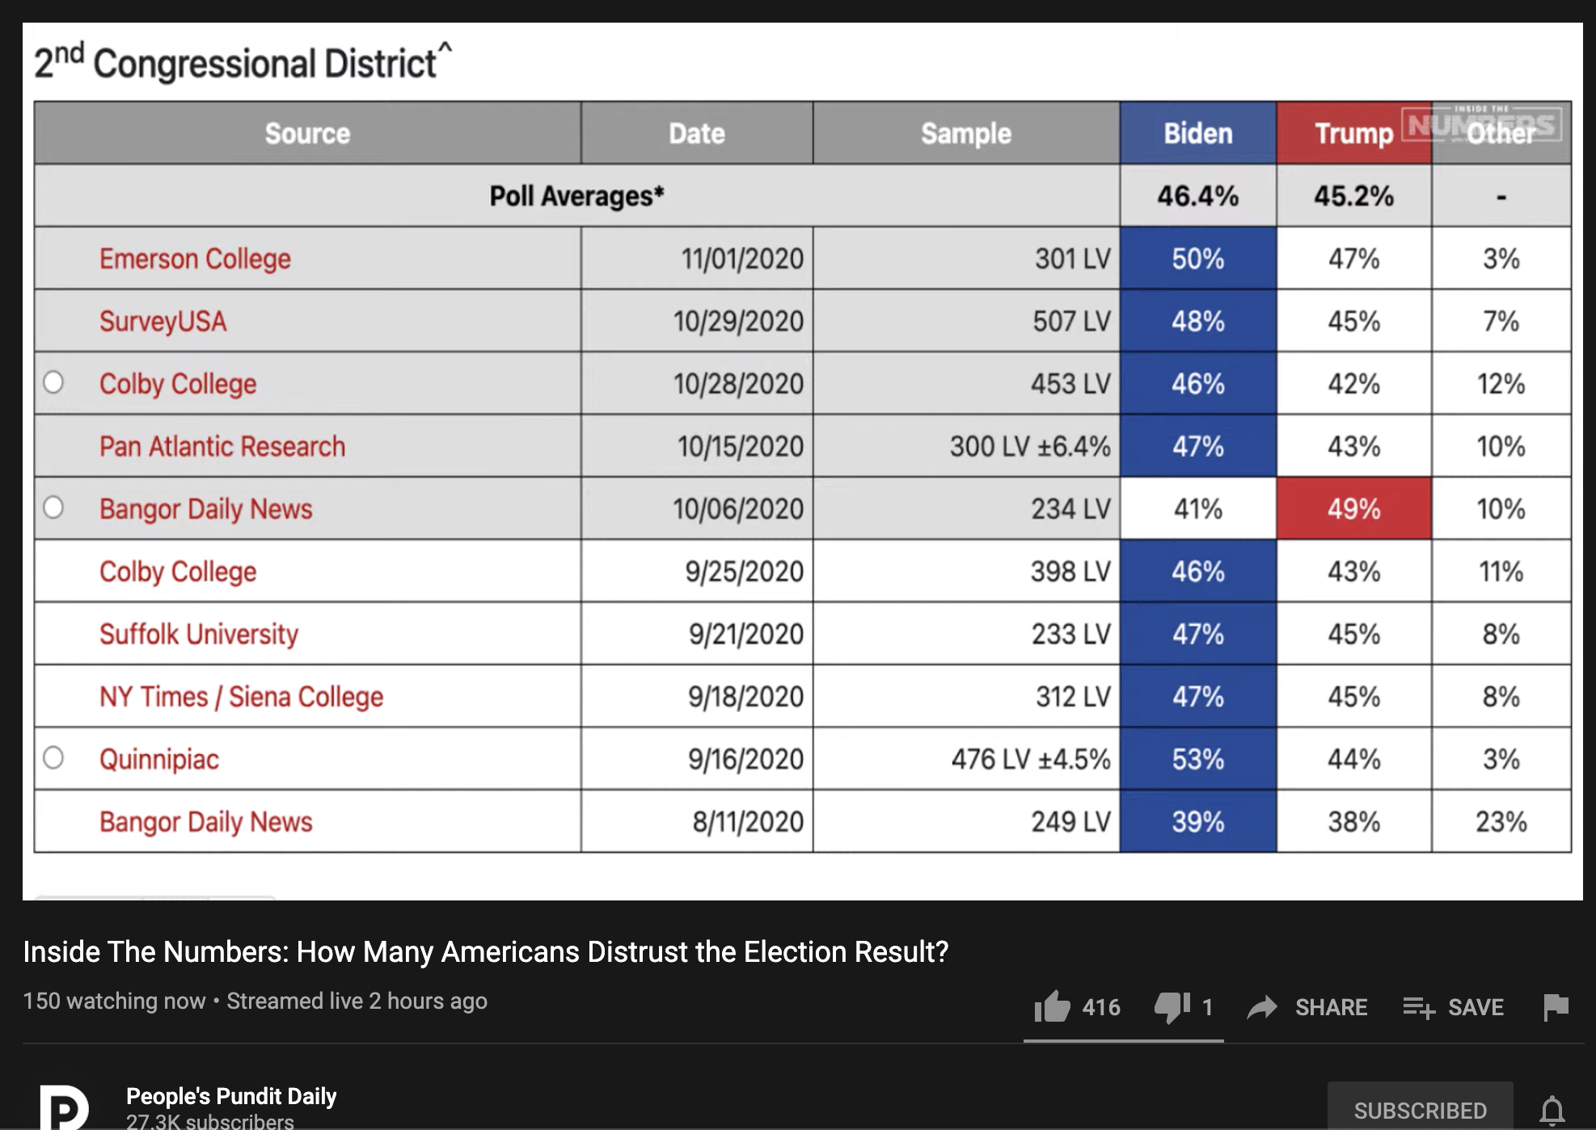
Task: Click the Poll Averages* row label
Action: 576,196
